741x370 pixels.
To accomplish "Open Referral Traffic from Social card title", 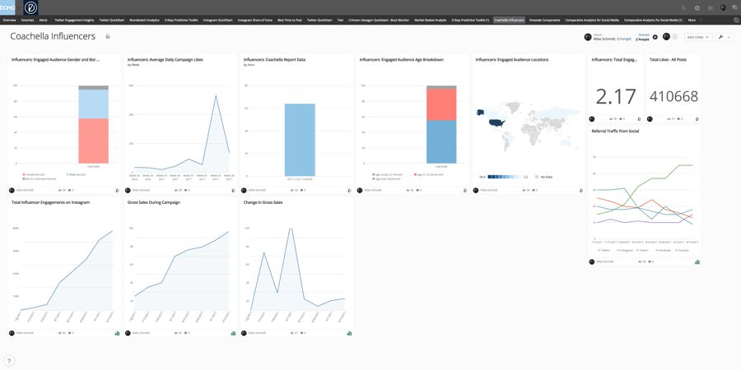I will (x=615, y=131).
